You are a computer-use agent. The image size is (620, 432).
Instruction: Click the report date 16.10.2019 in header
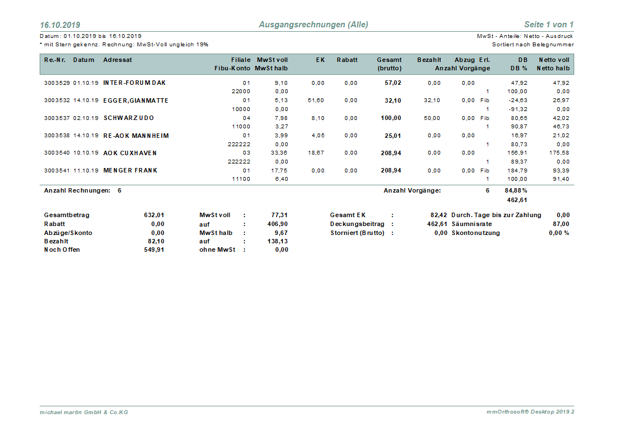pyautogui.click(x=60, y=25)
